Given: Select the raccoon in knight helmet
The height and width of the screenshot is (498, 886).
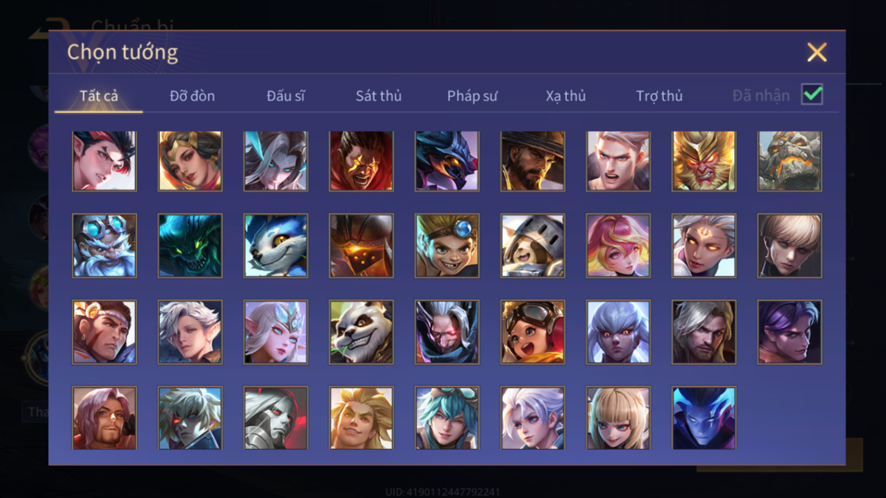Looking at the screenshot, I should click(x=532, y=246).
